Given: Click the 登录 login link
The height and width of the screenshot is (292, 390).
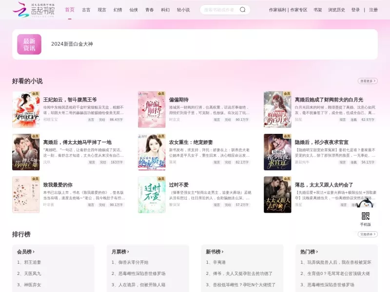Looking at the screenshot, I should pos(355,10).
